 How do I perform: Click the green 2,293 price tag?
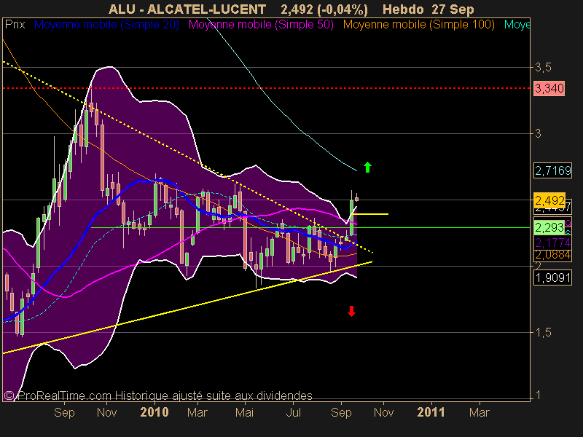[x=549, y=227]
